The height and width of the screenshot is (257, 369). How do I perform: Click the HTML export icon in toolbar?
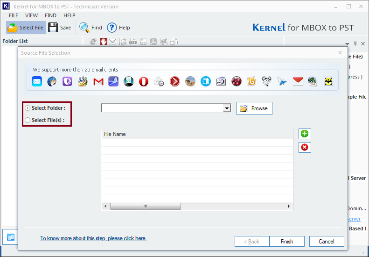point(164,42)
